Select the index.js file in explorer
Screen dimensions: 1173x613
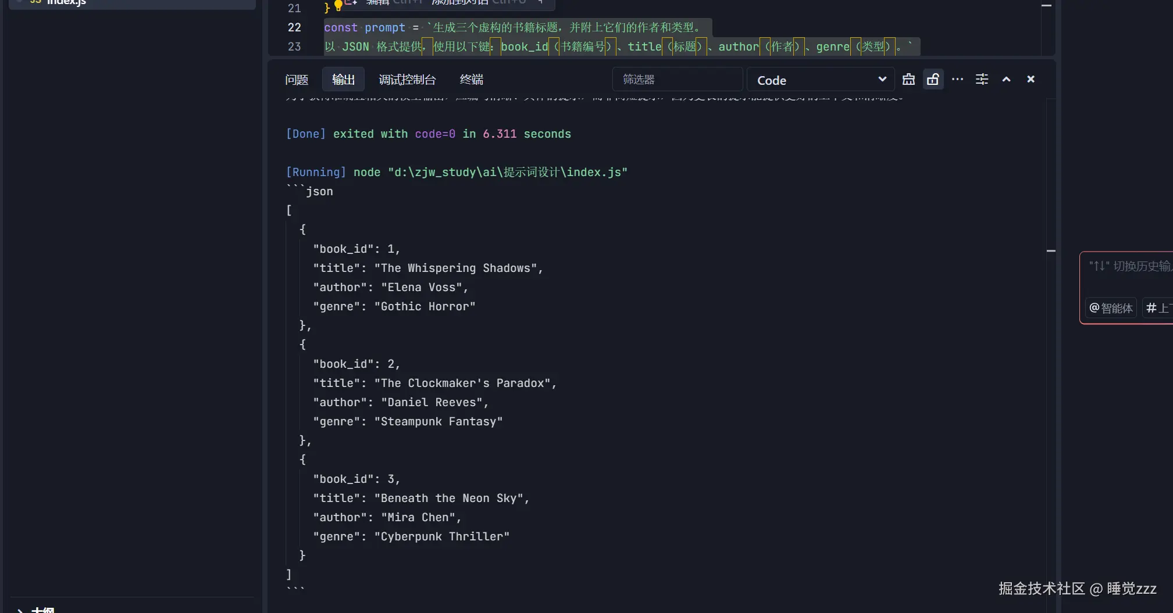[133, 3]
